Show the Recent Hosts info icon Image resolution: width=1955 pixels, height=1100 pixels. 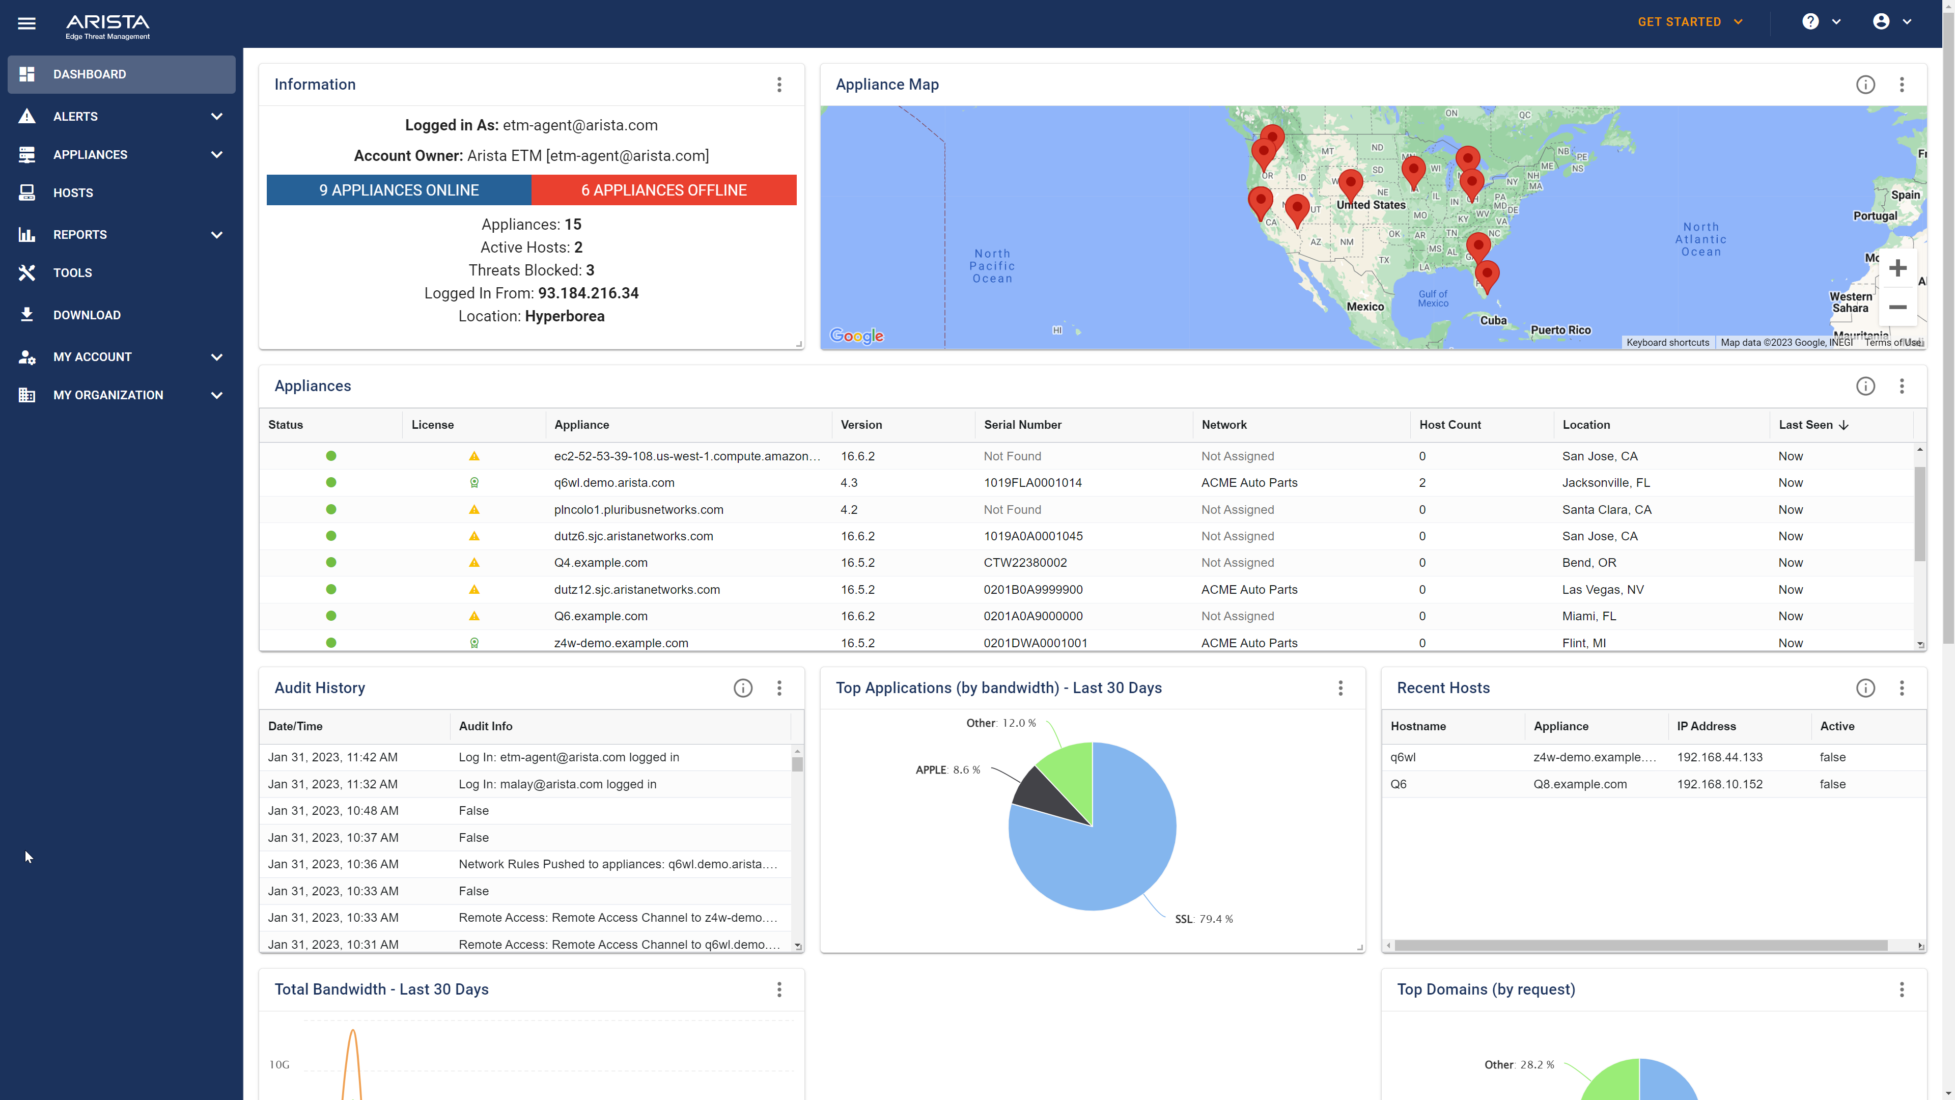(1865, 688)
